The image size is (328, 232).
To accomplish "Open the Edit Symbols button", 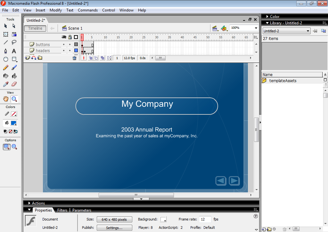I will (x=224, y=28).
